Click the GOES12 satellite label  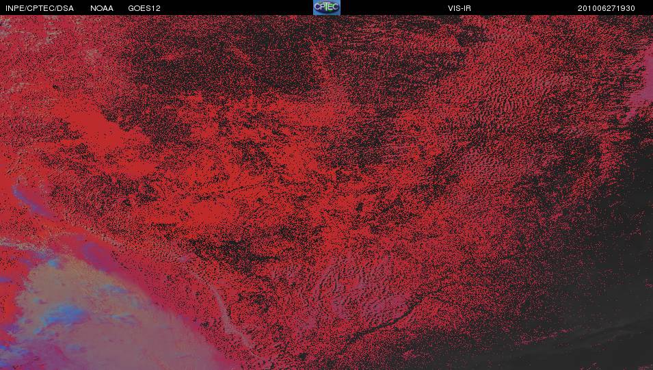coord(144,8)
